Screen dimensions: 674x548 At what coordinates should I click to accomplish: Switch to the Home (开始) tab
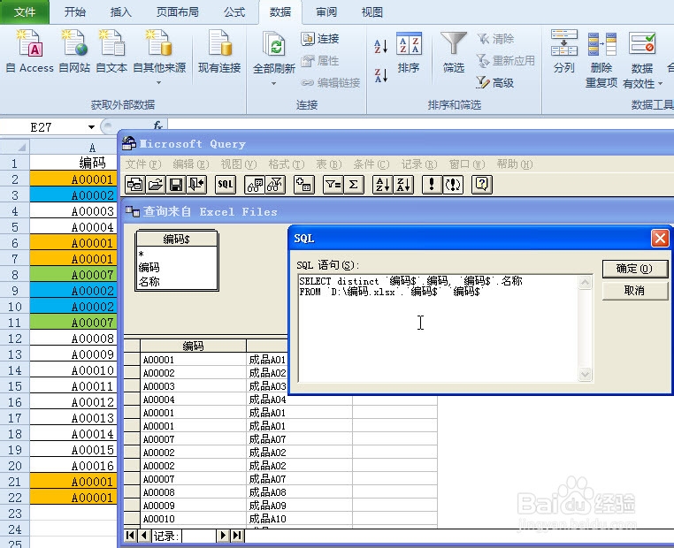pos(75,12)
